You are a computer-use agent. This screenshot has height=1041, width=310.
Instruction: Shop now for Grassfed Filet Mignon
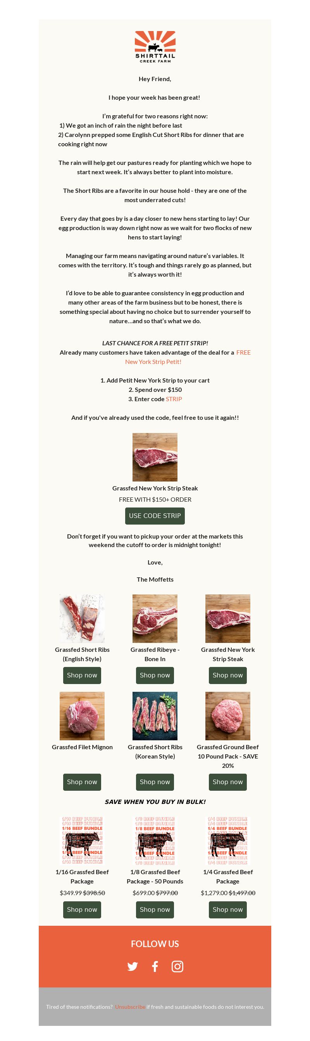tap(82, 782)
